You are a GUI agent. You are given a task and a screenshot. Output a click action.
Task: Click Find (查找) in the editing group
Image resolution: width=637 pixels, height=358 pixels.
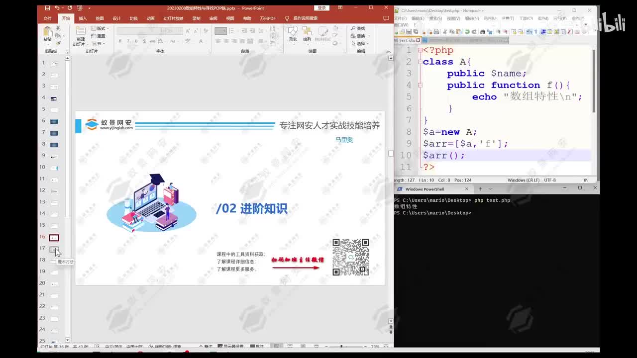click(358, 28)
